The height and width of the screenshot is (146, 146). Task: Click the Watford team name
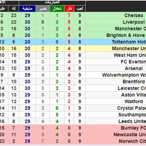pos(133,101)
